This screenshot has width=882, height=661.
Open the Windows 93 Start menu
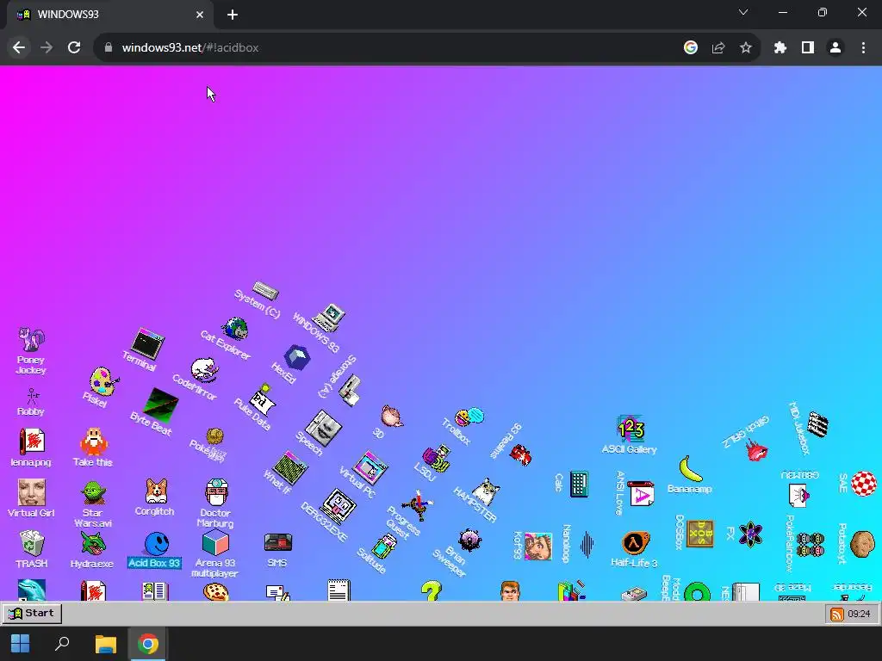point(32,613)
